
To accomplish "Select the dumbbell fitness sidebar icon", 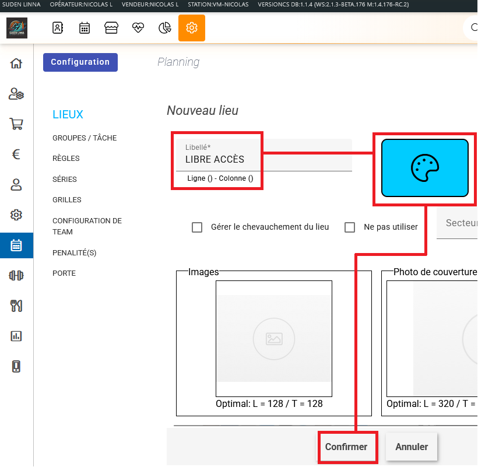I will click(x=16, y=275).
